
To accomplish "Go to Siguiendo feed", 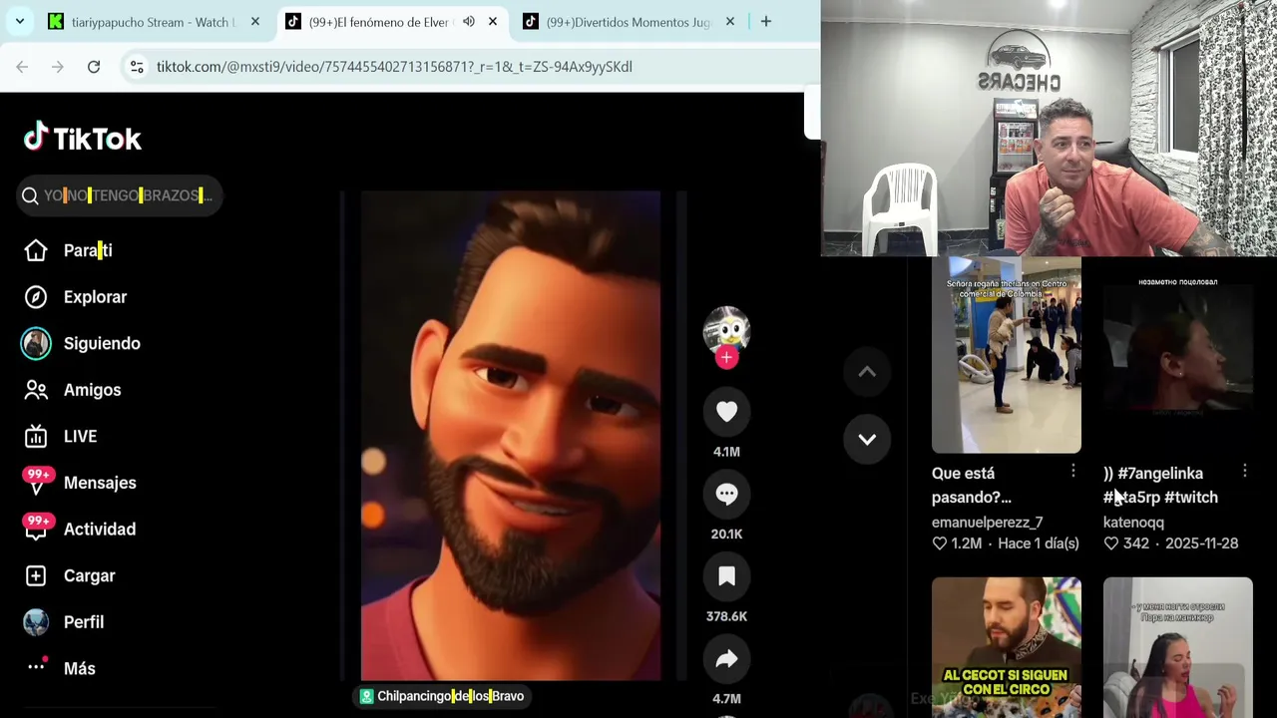I will click(x=102, y=343).
